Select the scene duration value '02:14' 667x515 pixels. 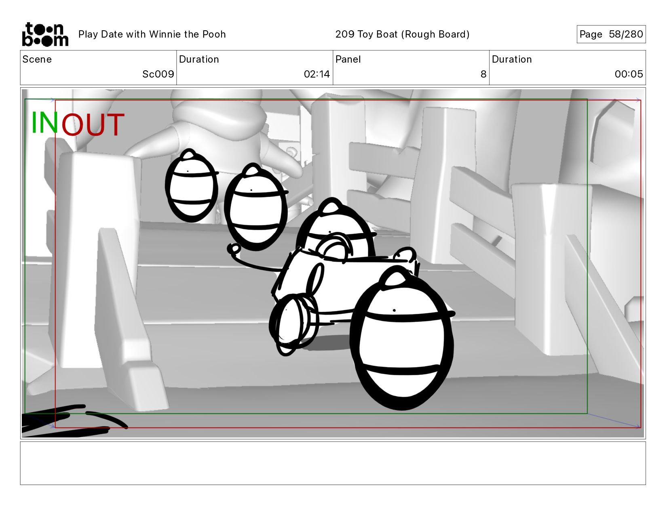point(317,74)
